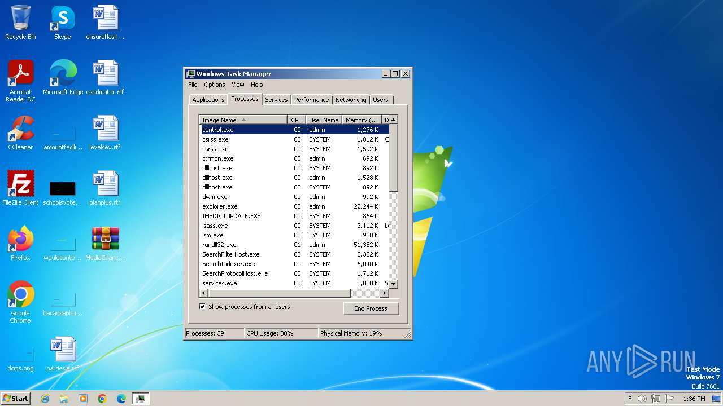Select Task Manager taskbar button
Viewport: 723px width, 406px height.
(x=141, y=399)
